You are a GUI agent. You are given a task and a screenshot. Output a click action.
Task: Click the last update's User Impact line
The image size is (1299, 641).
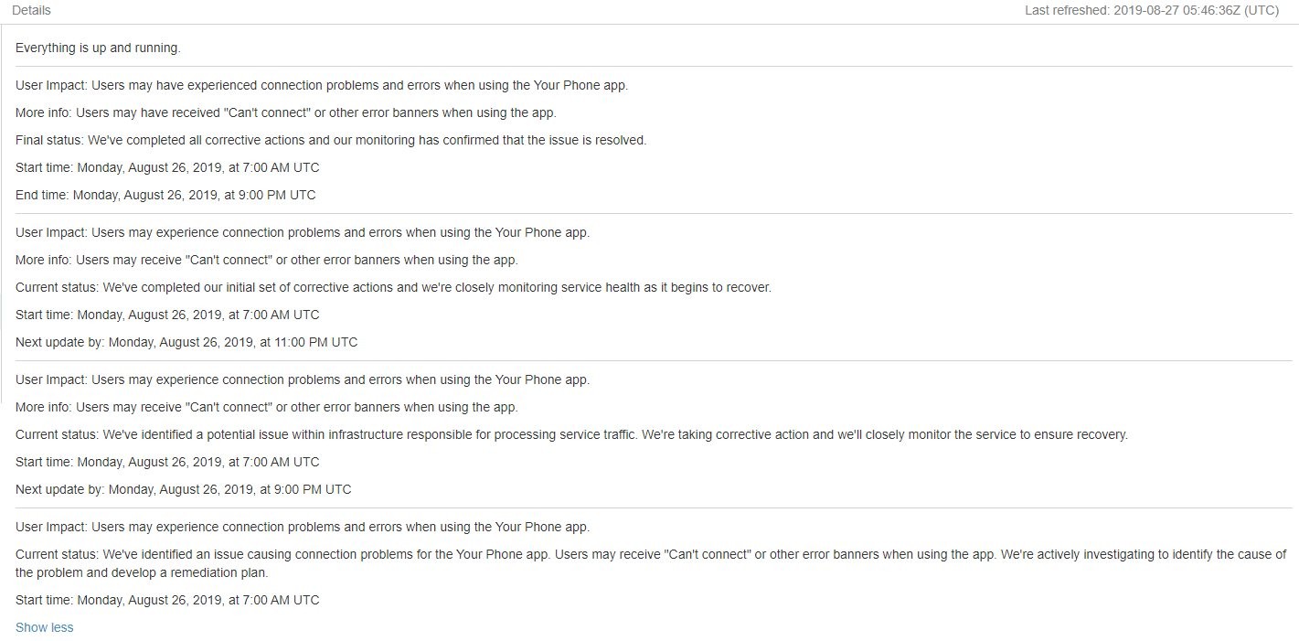click(303, 527)
